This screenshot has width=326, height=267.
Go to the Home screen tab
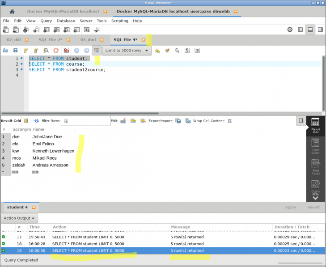pos(12,12)
